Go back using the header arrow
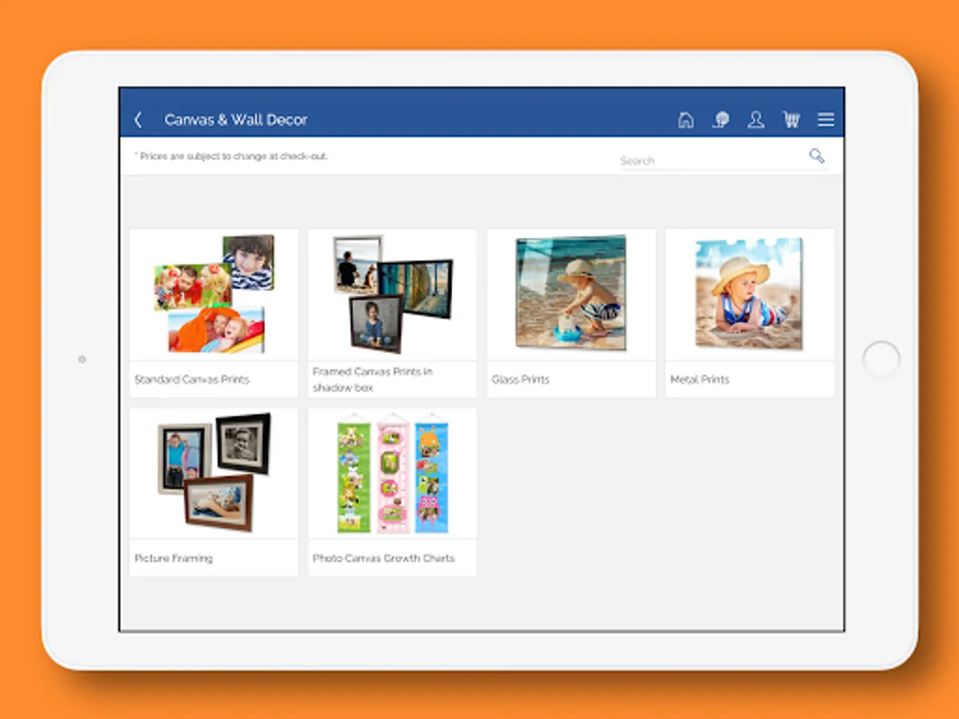 pyautogui.click(x=138, y=120)
